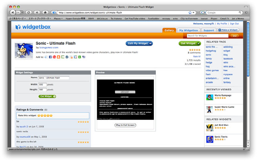
Task: Open the Jail Bird Man widget thumbnail
Action: click(x=210, y=127)
